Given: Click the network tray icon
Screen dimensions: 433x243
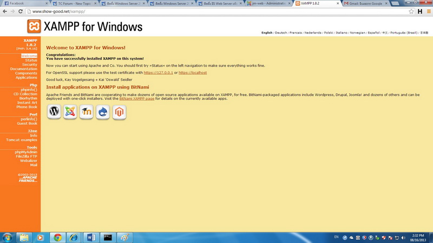Looking at the screenshot, I should [397, 238].
